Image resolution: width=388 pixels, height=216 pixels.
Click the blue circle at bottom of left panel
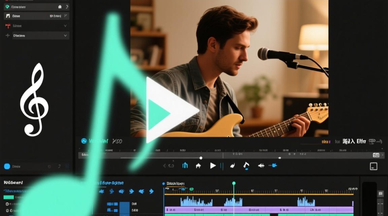[x=7, y=166]
